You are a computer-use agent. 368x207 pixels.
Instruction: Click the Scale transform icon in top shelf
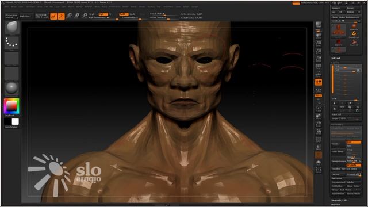click(76, 16)
